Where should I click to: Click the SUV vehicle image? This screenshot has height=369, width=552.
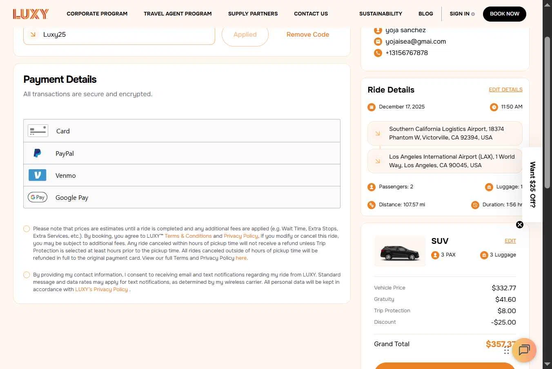coord(400,252)
